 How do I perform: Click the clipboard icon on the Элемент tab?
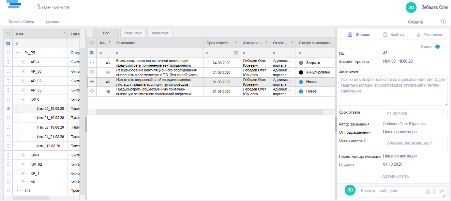(350, 35)
